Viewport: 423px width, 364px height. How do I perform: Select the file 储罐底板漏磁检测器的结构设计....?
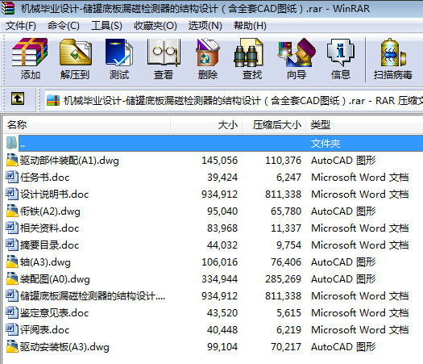[93, 296]
